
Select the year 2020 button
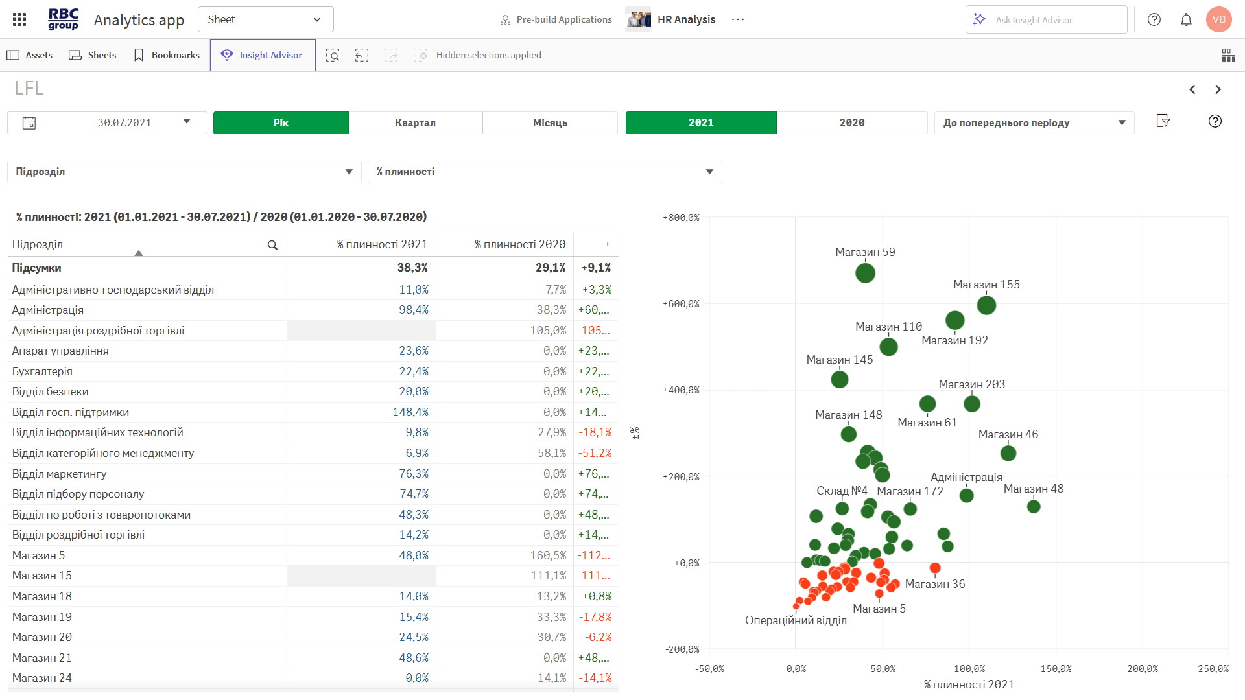[851, 122]
